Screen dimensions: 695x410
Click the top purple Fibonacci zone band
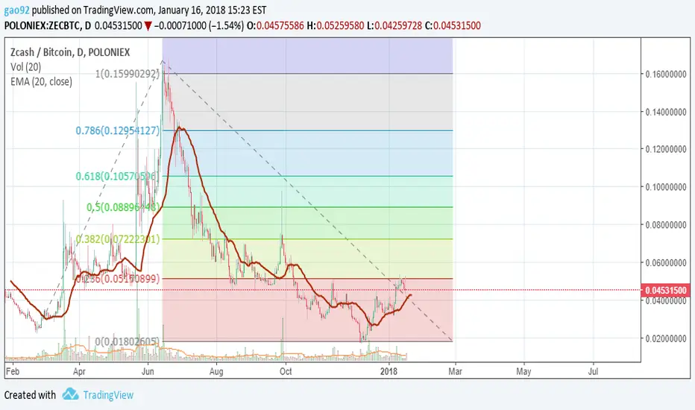point(307,56)
